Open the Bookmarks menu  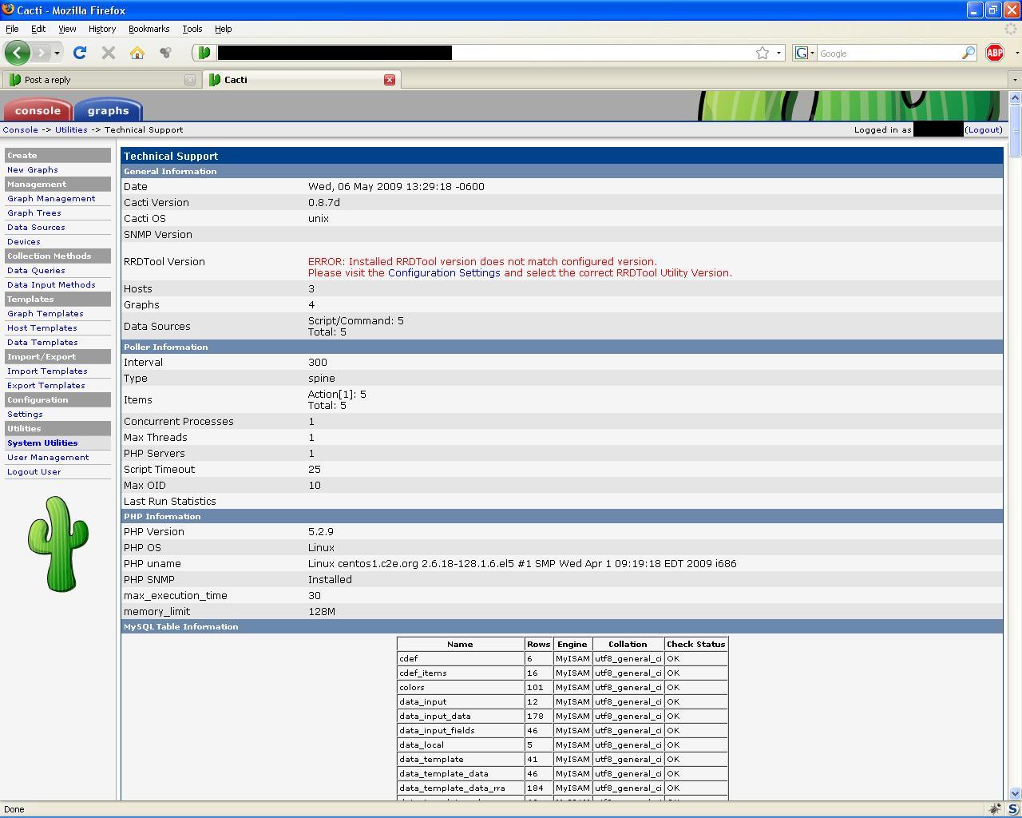click(x=149, y=29)
